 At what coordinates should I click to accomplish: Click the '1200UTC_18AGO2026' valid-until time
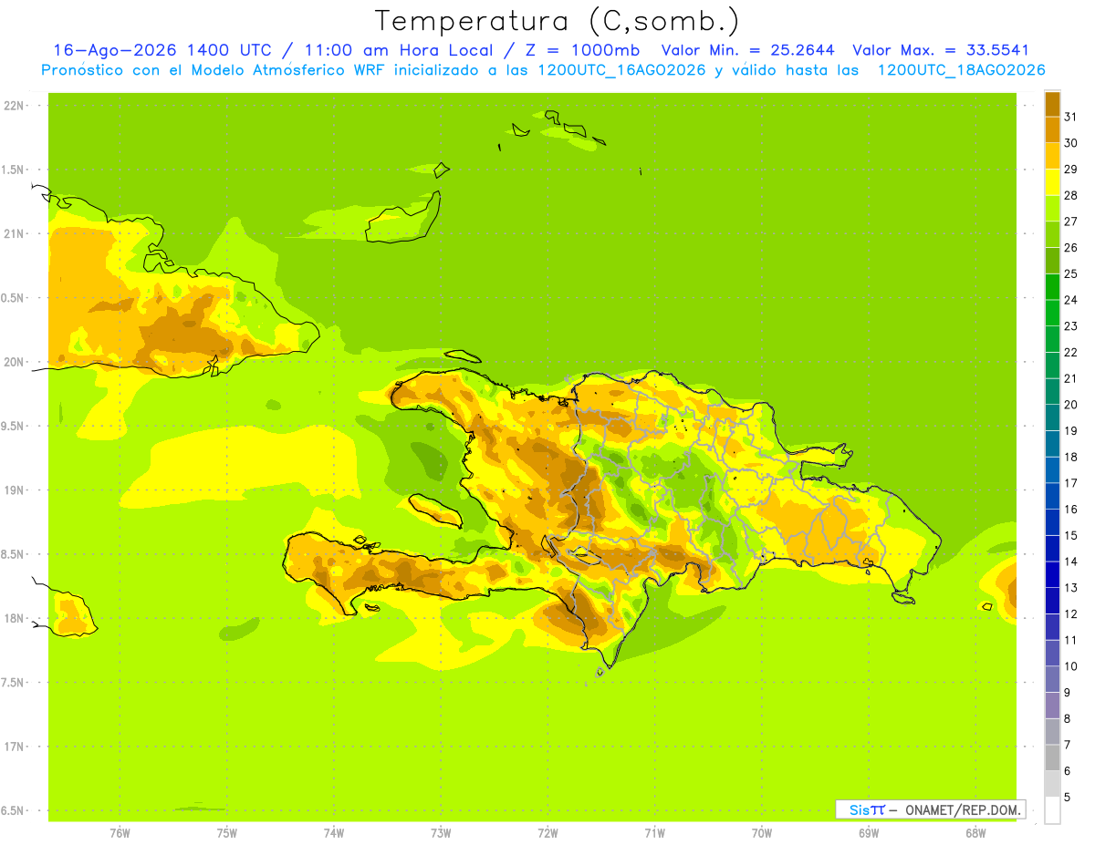pyautogui.click(x=960, y=70)
